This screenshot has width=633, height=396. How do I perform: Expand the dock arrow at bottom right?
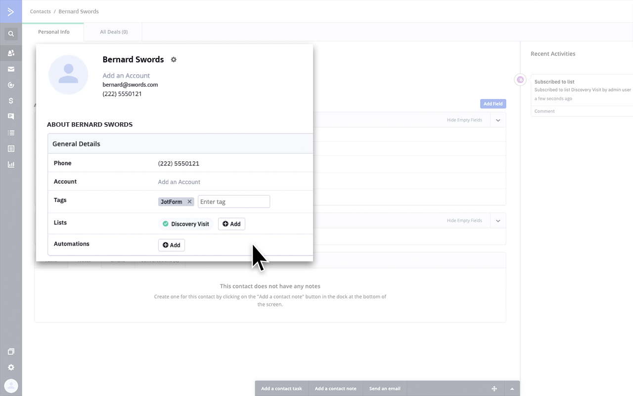(x=512, y=388)
